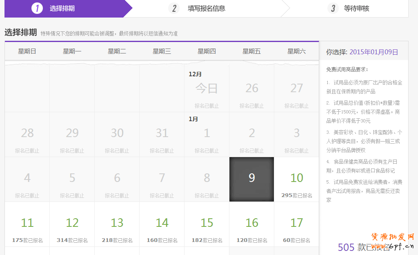This screenshot has width=418, height=255.
Task: Click the step 2 number circle icon
Action: [174, 8]
